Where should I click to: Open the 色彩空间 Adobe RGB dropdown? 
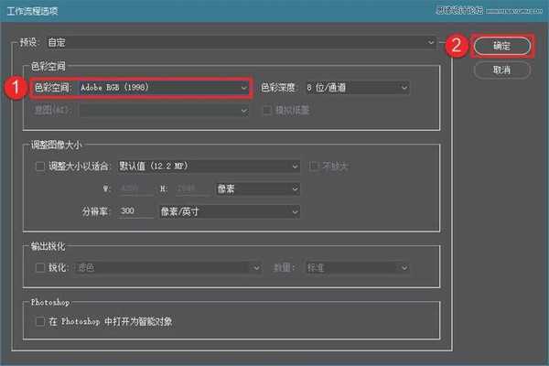click(x=164, y=88)
